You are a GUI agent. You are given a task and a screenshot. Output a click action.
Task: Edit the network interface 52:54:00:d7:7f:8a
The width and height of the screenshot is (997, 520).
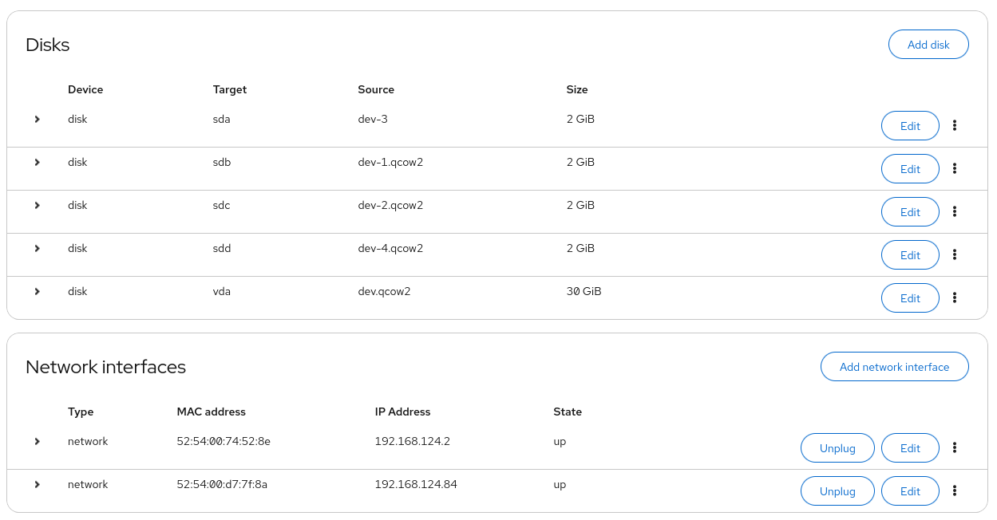[910, 490]
